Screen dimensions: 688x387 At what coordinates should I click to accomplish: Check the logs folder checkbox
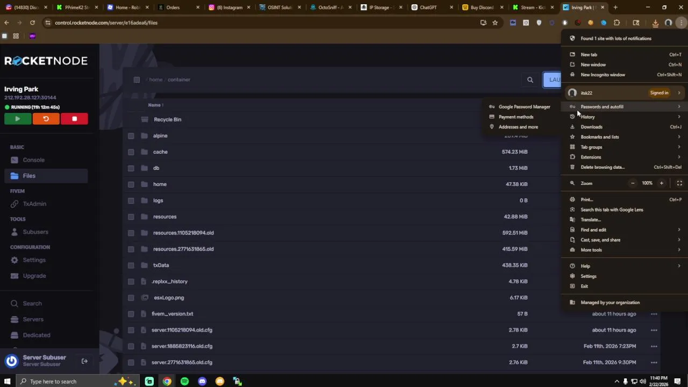[x=131, y=200]
